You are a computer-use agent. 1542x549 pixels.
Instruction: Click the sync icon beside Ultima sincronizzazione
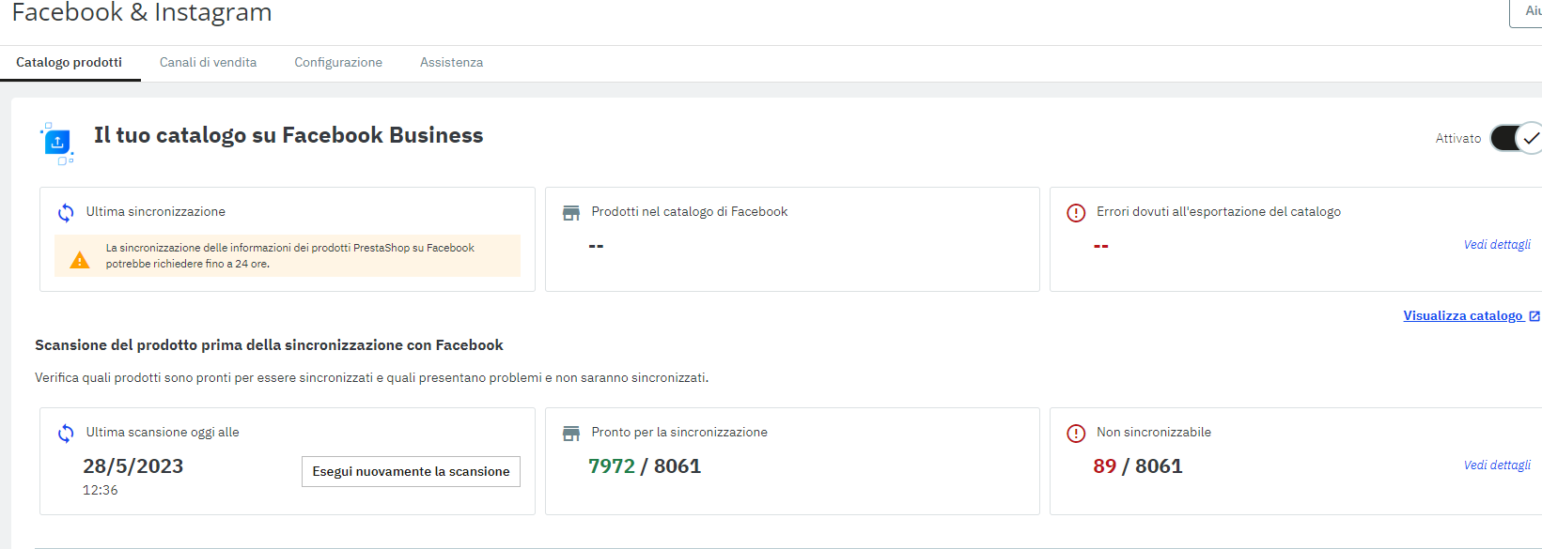click(66, 213)
